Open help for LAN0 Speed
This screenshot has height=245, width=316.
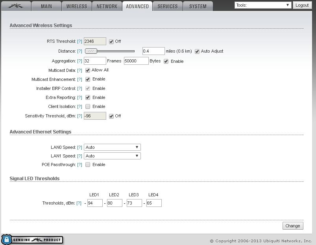click(79, 148)
